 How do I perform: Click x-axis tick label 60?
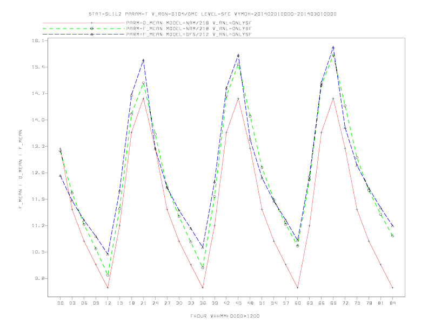pos(298,303)
